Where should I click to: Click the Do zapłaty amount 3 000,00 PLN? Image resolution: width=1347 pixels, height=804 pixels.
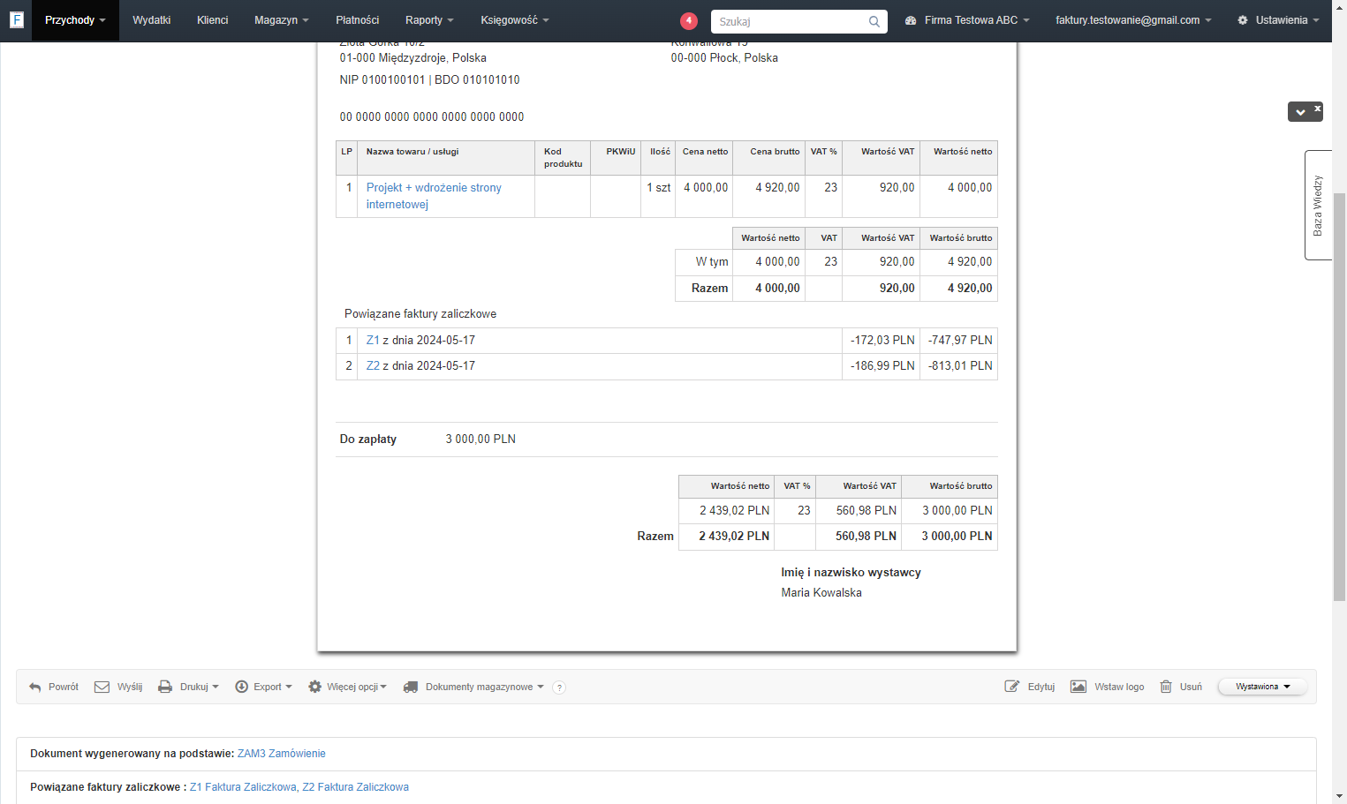pos(481,440)
